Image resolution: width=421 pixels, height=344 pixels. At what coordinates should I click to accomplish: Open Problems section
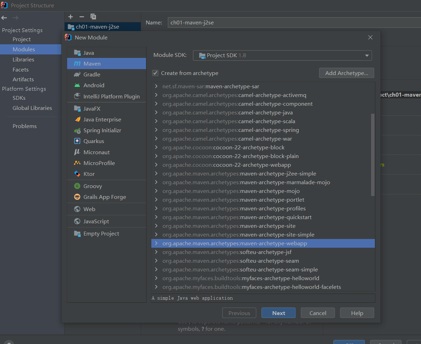pos(24,126)
